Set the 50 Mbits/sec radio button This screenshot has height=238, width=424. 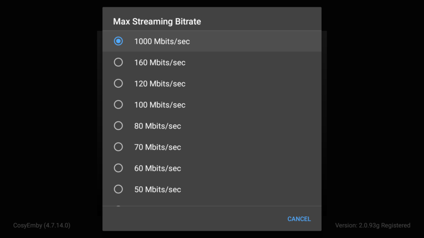(118, 189)
